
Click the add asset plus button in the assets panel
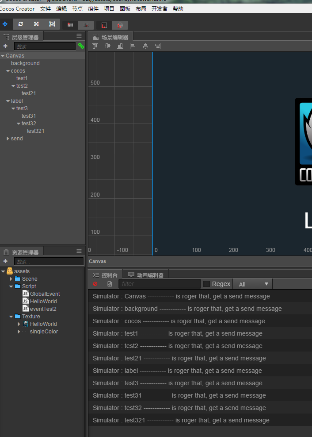pyautogui.click(x=5, y=261)
